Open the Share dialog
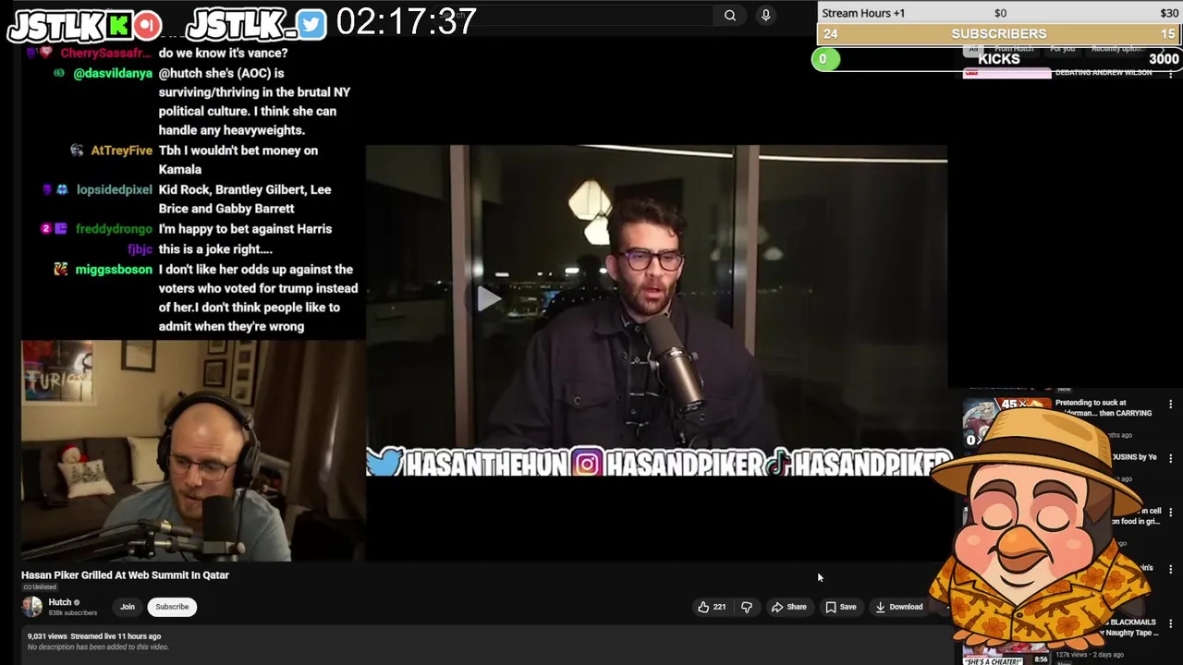 788,607
